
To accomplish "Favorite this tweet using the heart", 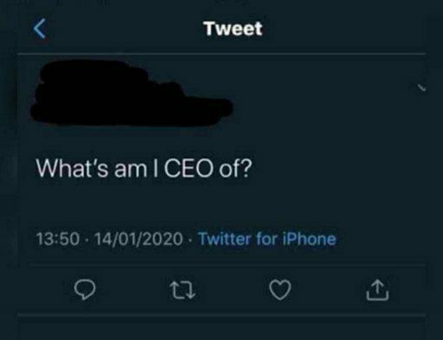I will [x=280, y=290].
